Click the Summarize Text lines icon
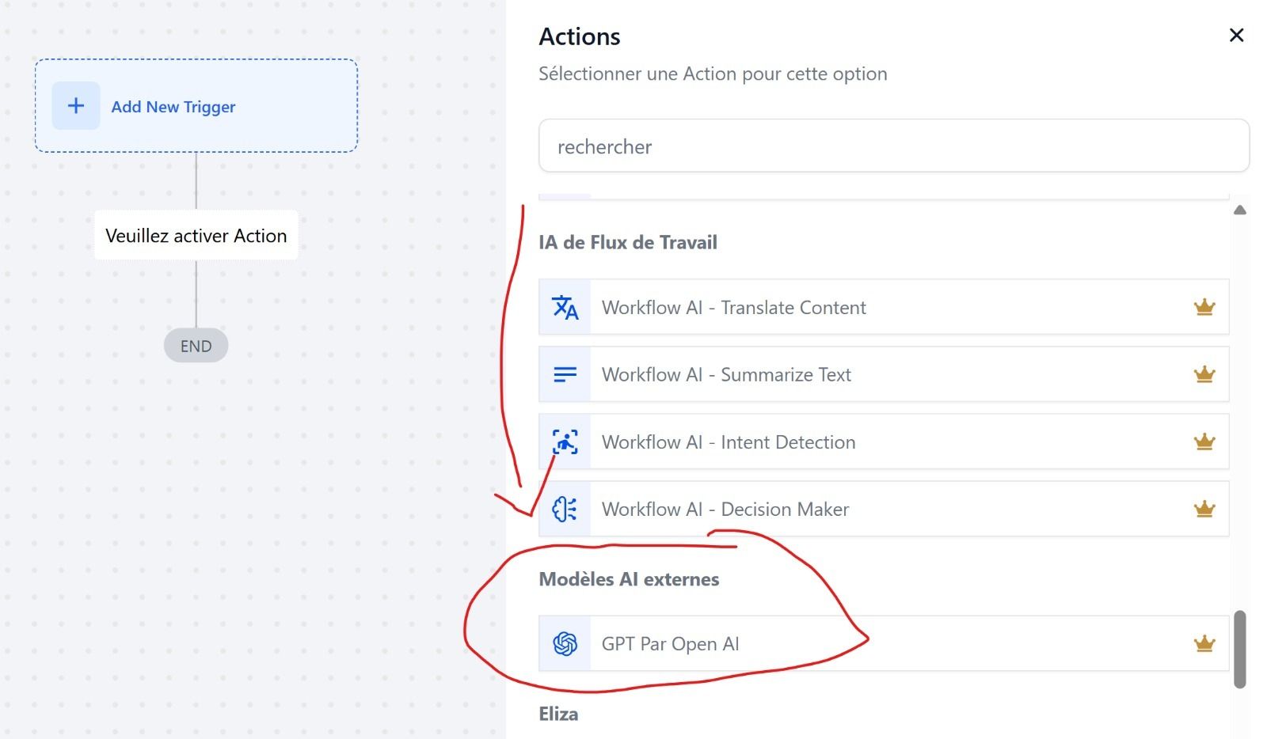 [565, 374]
